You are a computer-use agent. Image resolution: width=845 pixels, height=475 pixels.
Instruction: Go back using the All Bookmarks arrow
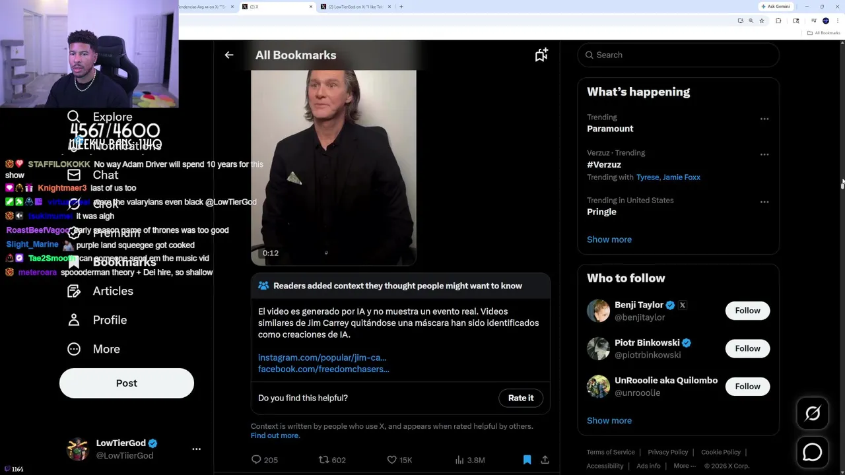229,55
